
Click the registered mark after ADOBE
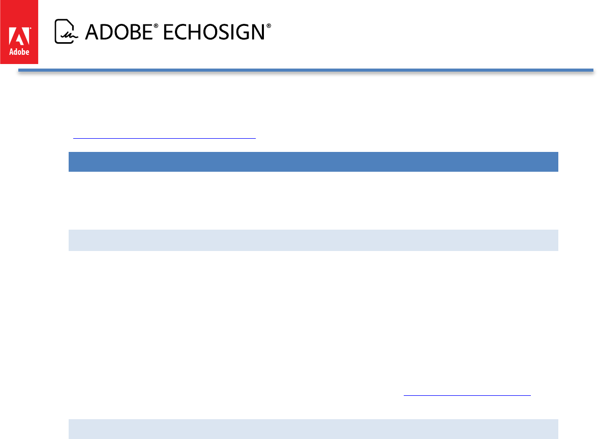point(156,26)
